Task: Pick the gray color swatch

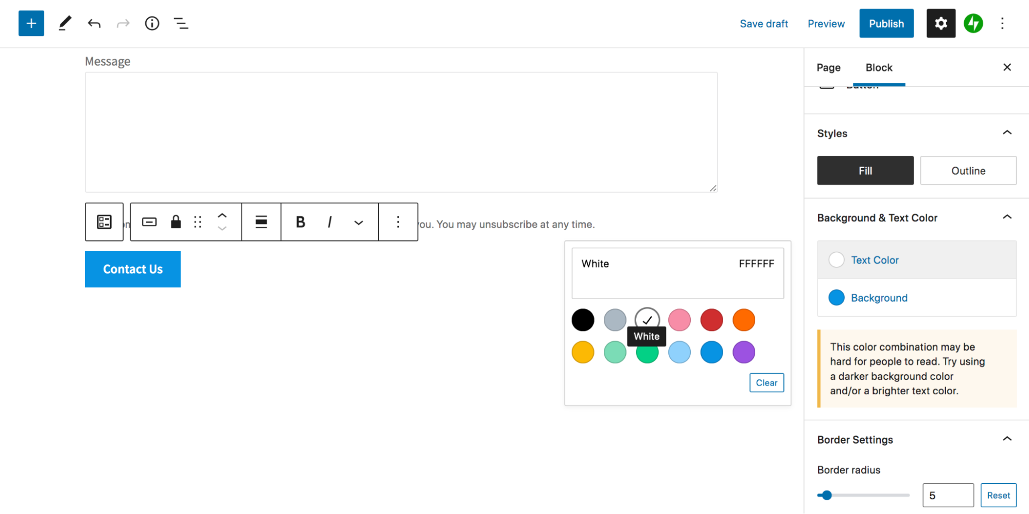Action: [x=615, y=320]
